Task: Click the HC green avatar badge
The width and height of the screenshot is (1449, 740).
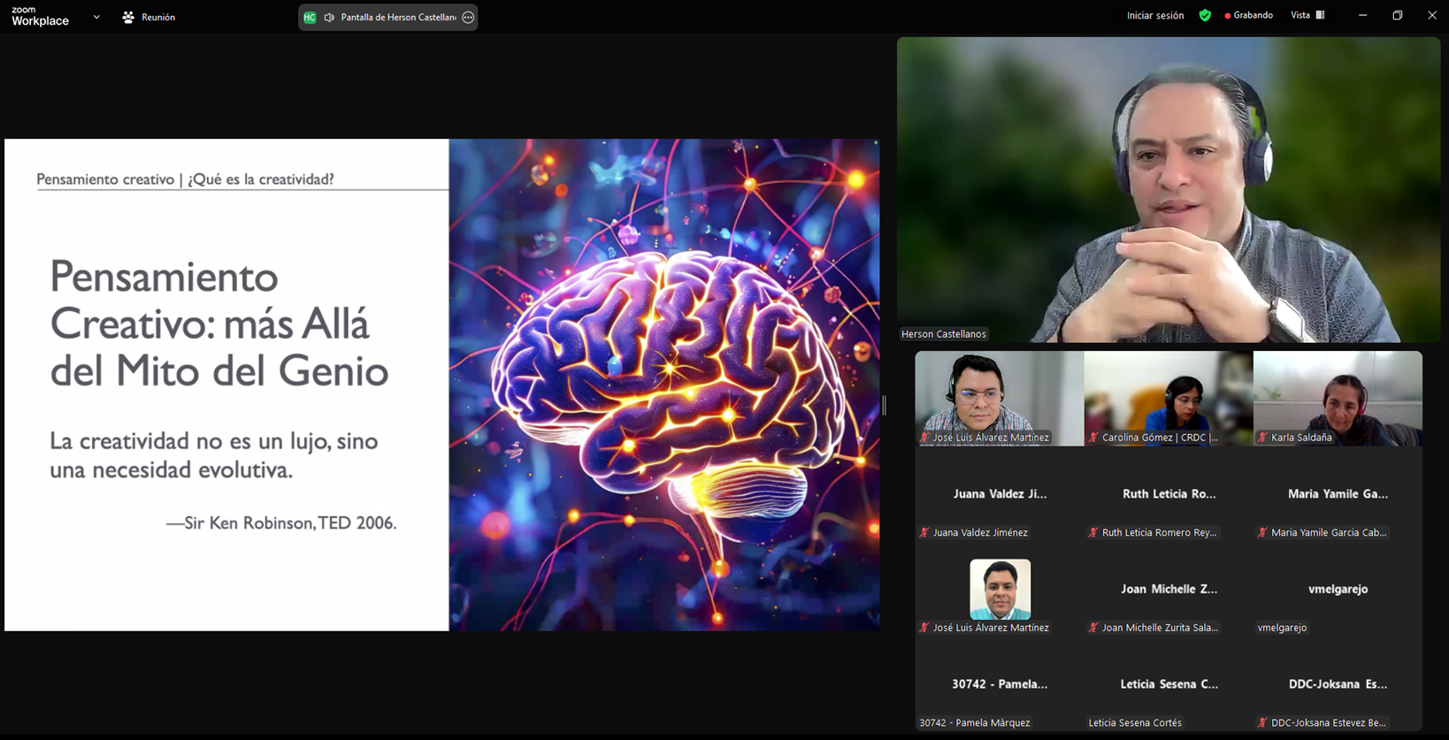Action: tap(310, 17)
